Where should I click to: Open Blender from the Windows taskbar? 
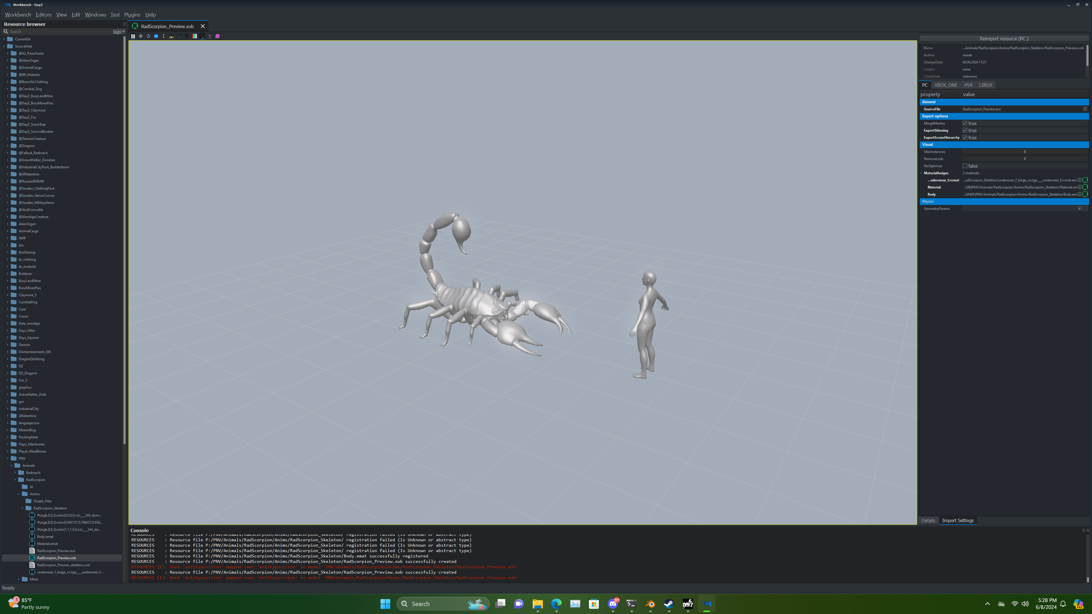pyautogui.click(x=650, y=604)
